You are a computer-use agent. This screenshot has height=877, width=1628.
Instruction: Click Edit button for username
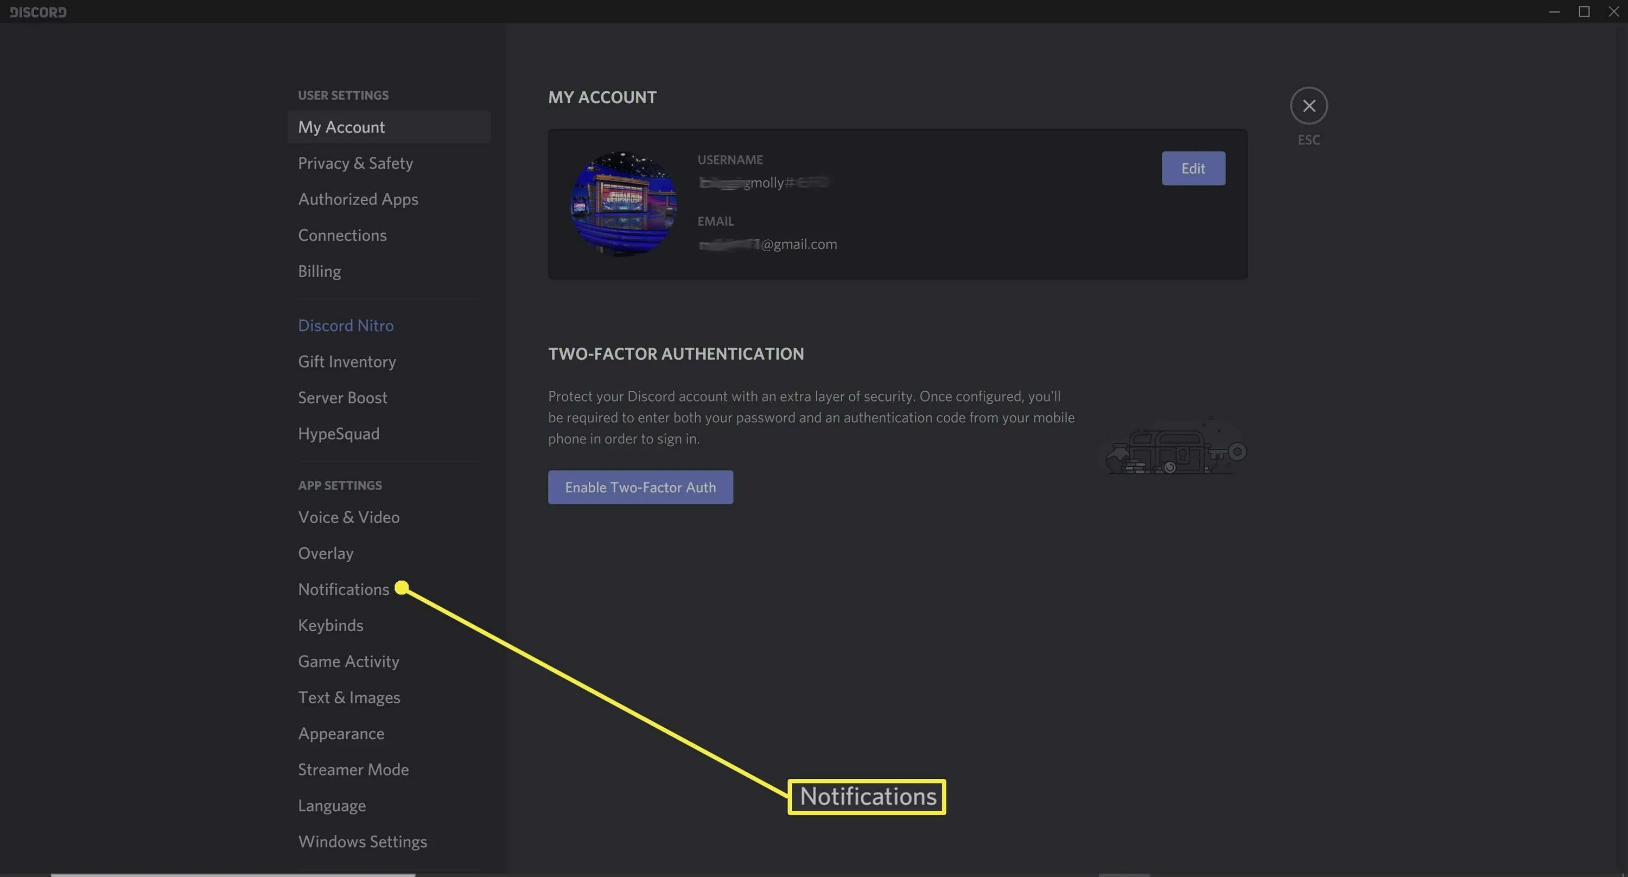[1193, 167]
